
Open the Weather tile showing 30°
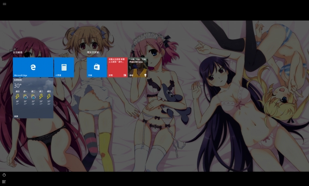point(33,98)
